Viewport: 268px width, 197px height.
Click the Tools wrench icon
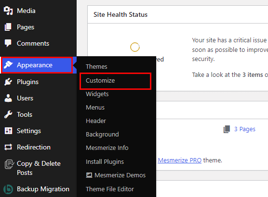click(8, 114)
